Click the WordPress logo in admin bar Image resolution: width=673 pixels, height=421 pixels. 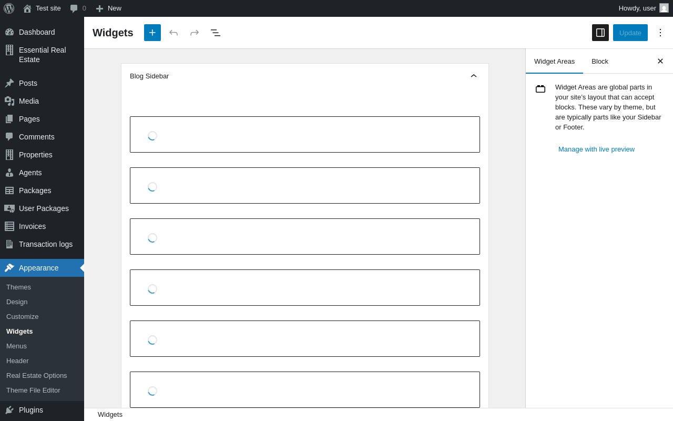[9, 8]
